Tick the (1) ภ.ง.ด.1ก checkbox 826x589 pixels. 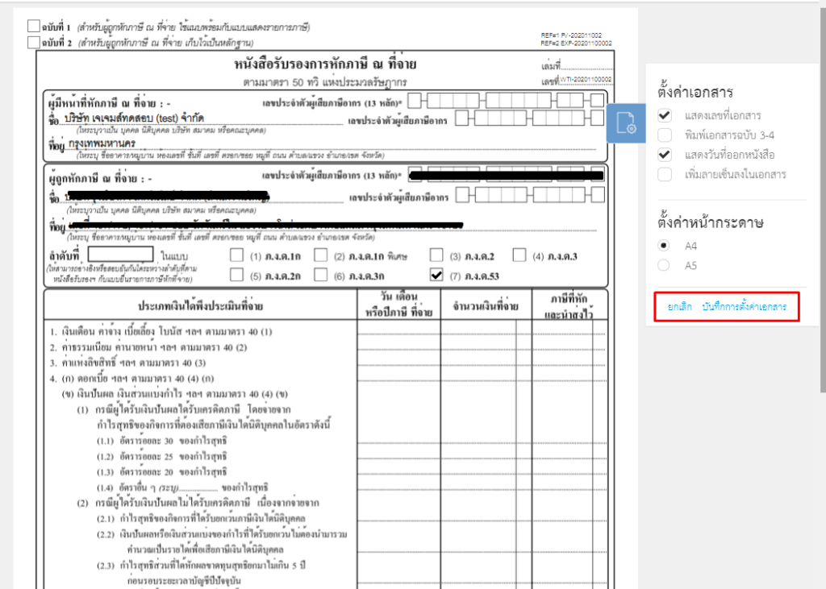pyautogui.click(x=236, y=255)
